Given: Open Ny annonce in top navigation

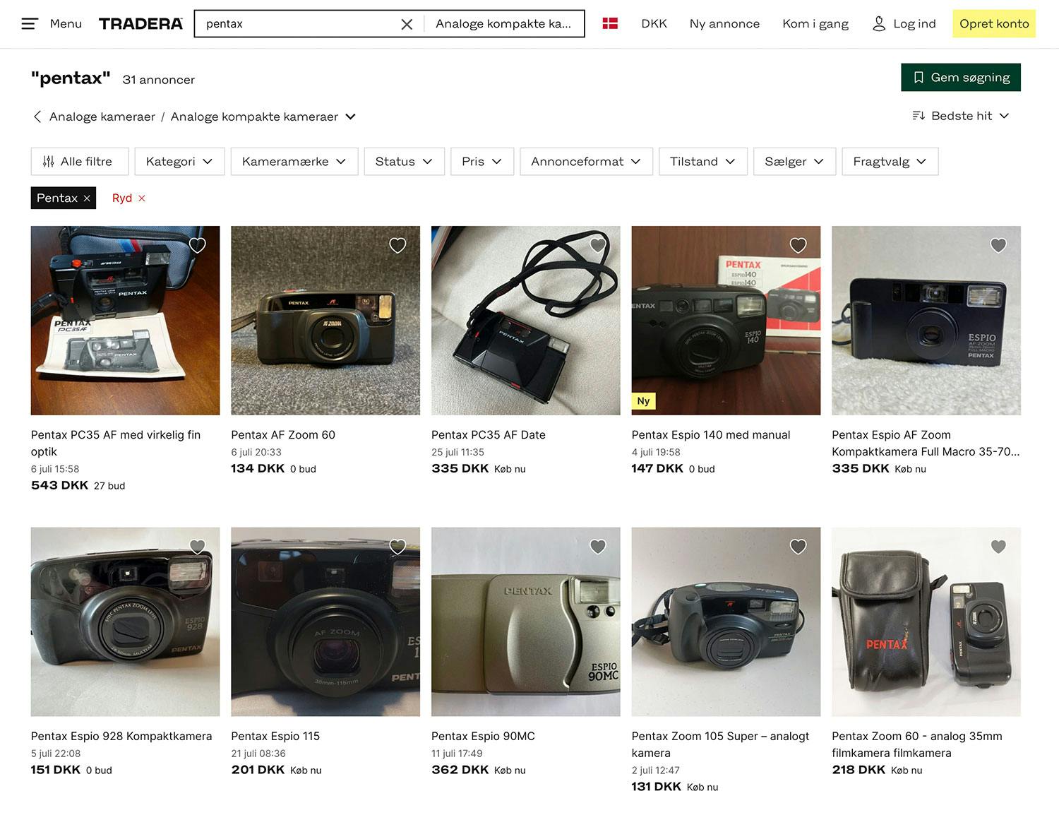Looking at the screenshot, I should point(724,23).
